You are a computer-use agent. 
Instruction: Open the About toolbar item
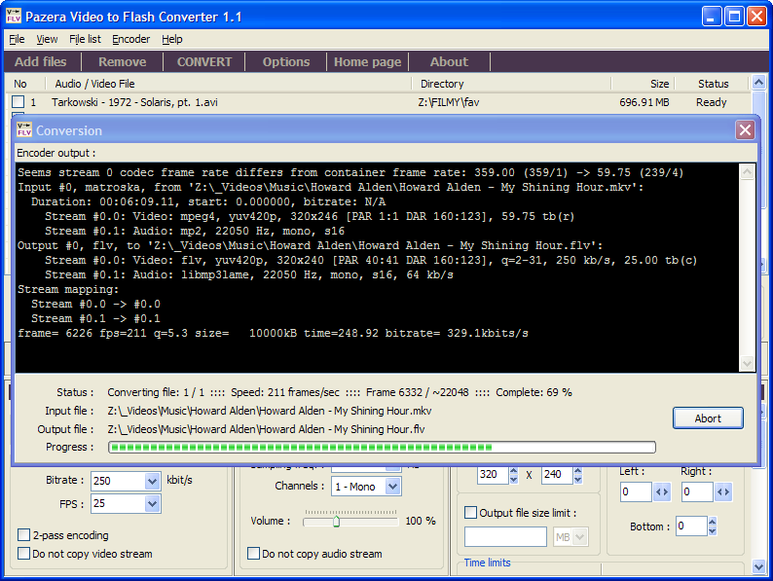coord(449,61)
